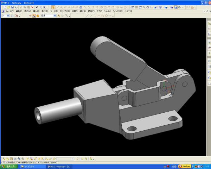Open the ヘルプ(H) menu
Screen dimensions: 211x169
coord(128,11)
